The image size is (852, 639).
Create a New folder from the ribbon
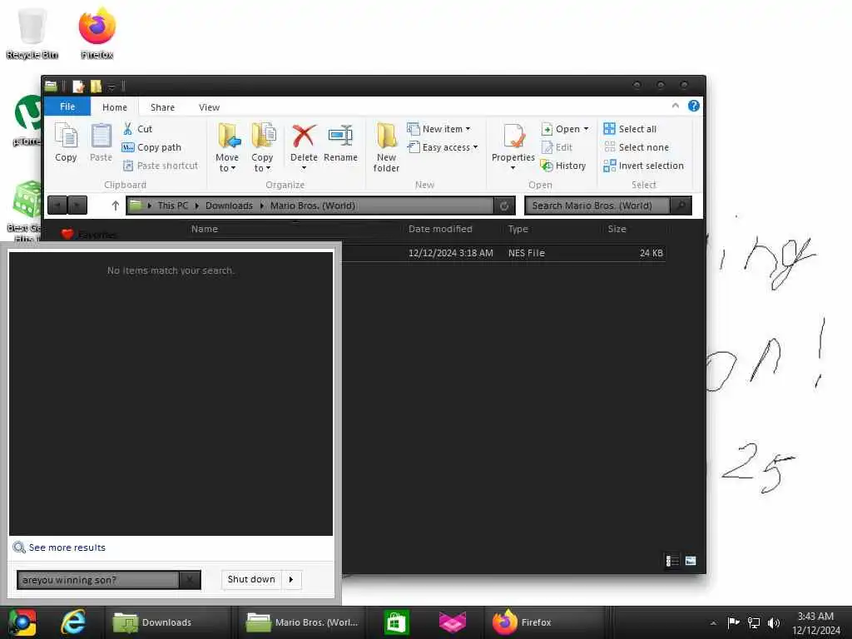(x=386, y=148)
